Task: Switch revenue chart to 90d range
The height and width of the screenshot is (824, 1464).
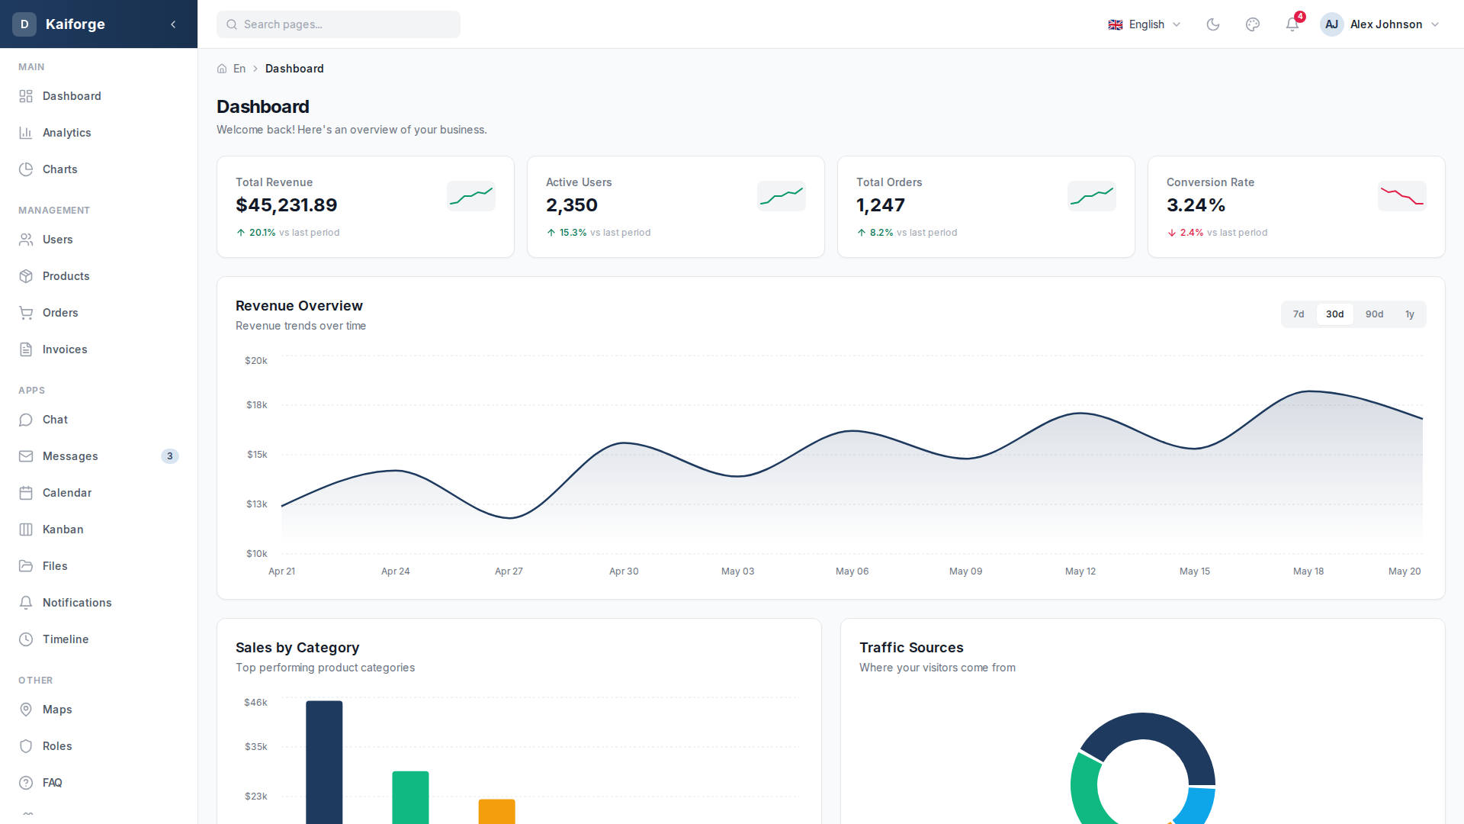Action: (x=1374, y=314)
